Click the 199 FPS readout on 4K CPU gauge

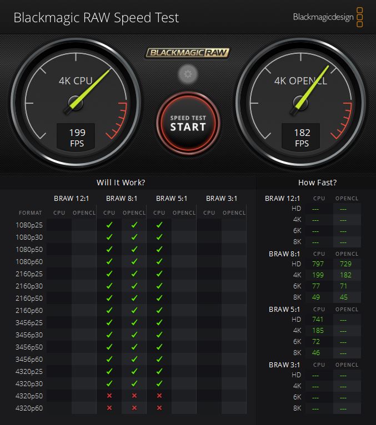pos(76,137)
